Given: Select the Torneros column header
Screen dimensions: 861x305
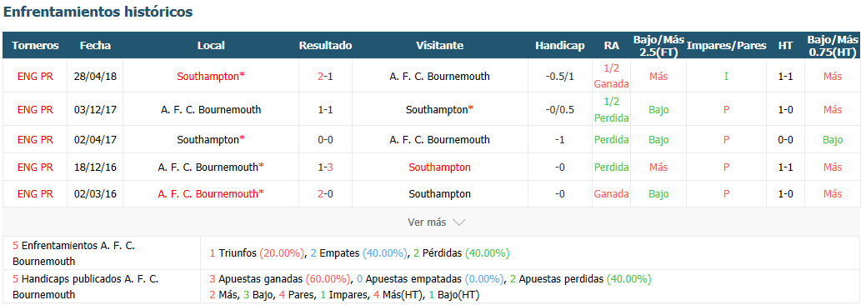Looking at the screenshot, I should pyautogui.click(x=35, y=46).
